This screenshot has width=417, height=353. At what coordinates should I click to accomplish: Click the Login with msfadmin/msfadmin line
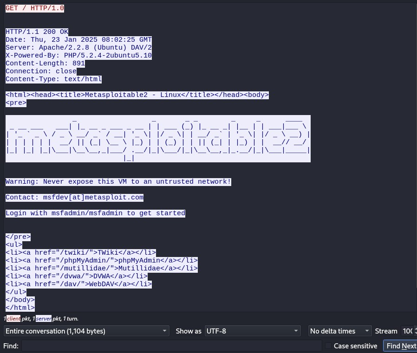click(x=96, y=213)
